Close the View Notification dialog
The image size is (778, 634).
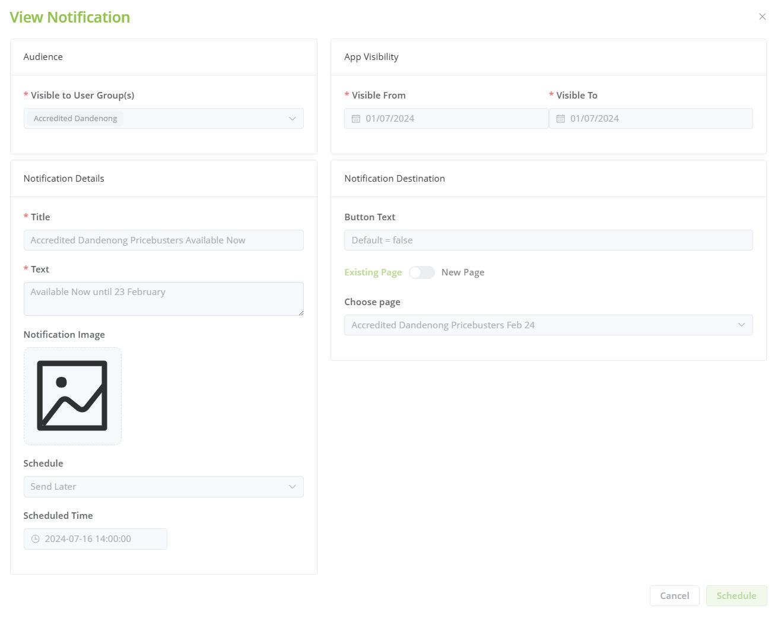pyautogui.click(x=763, y=17)
